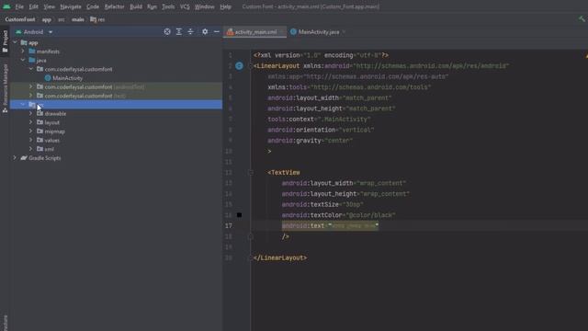The height and width of the screenshot is (331, 588).
Task: Select the drawable folder row
Action: (116, 113)
